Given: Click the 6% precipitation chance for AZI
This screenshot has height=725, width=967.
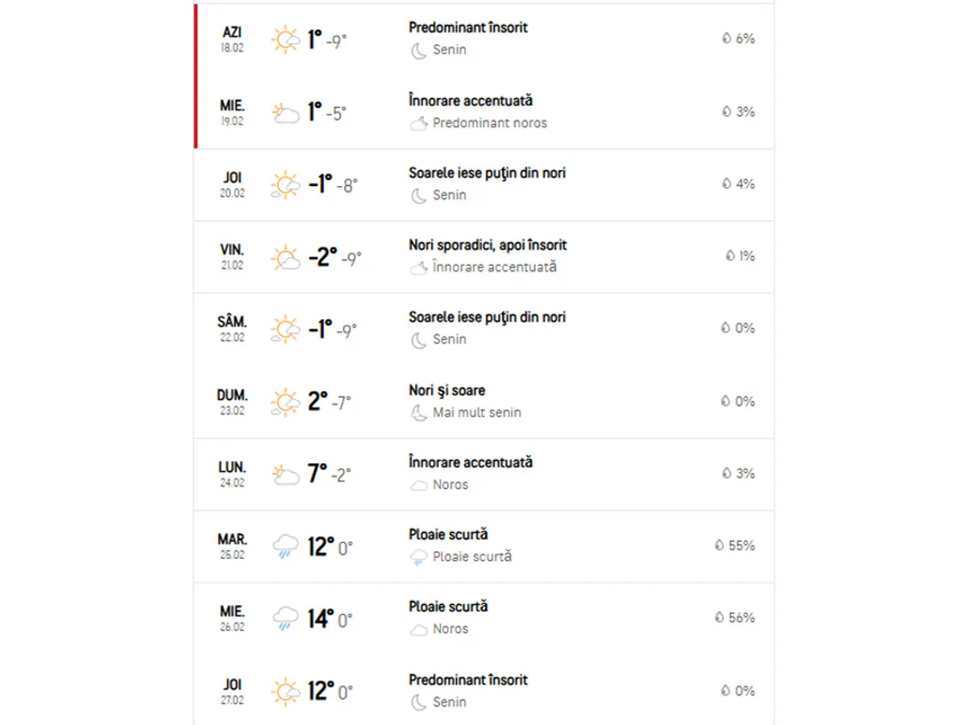Looking at the screenshot, I should 745,39.
